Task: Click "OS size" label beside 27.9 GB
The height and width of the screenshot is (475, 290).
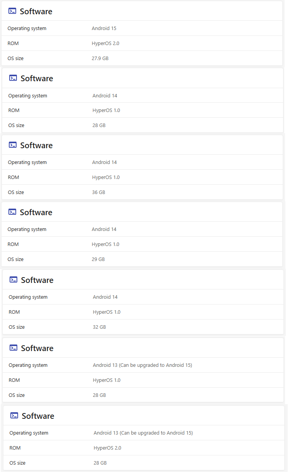Action: coord(15,59)
